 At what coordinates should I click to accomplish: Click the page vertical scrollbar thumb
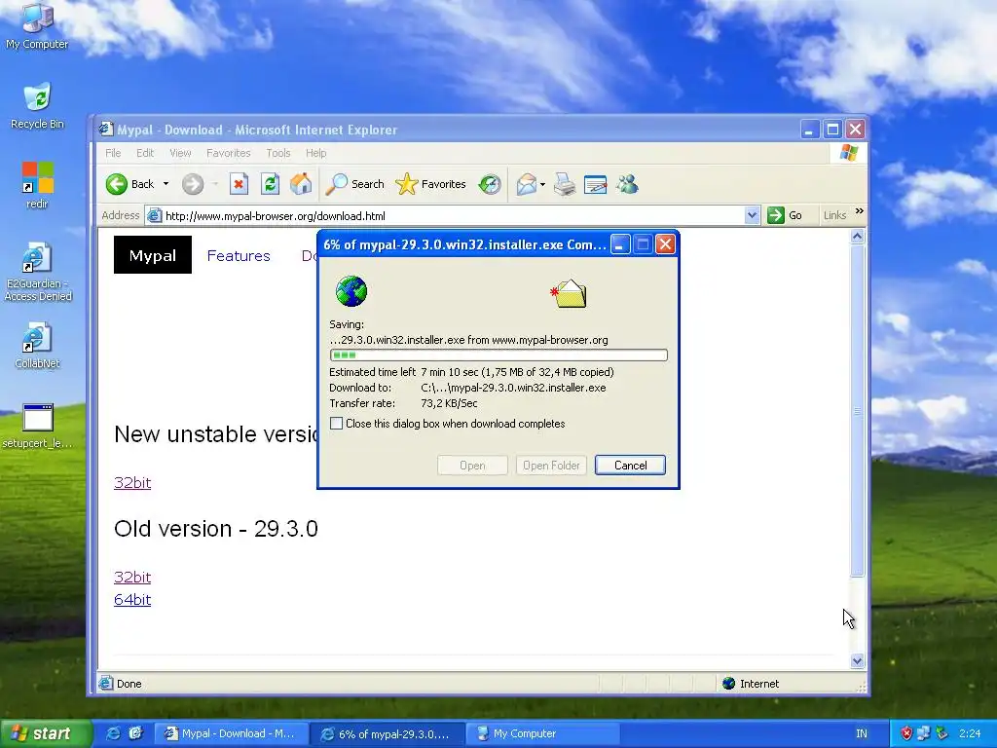[857, 411]
